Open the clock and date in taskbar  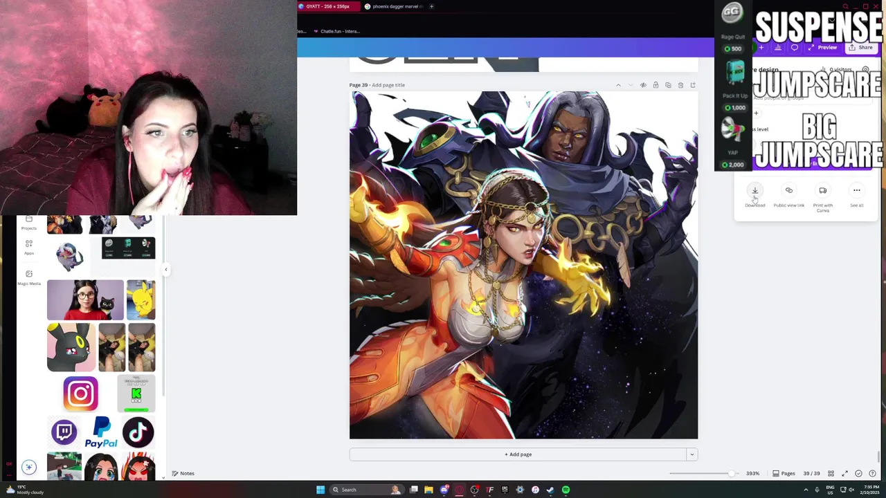pyautogui.click(x=871, y=490)
